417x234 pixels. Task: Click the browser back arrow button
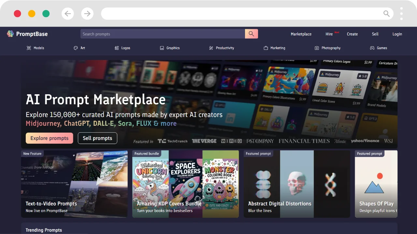click(x=68, y=14)
